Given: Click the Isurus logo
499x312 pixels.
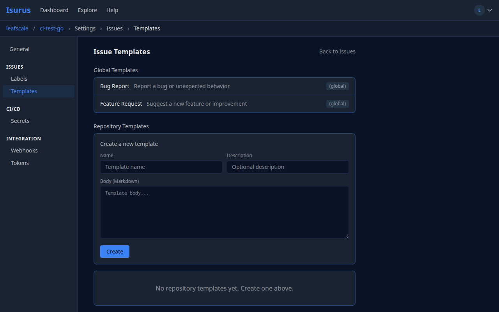Looking at the screenshot, I should coord(18,10).
